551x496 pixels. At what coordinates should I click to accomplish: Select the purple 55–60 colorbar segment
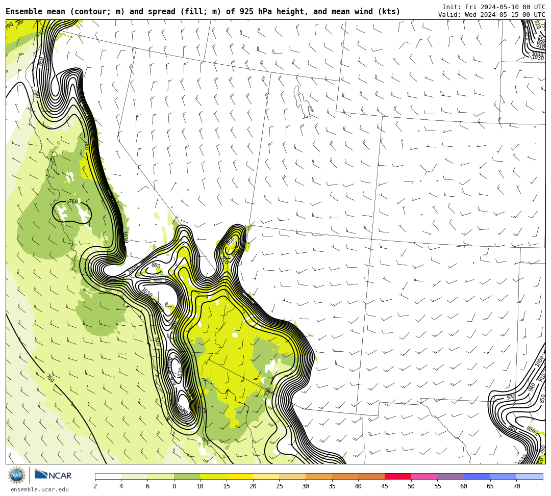[x=450, y=476]
